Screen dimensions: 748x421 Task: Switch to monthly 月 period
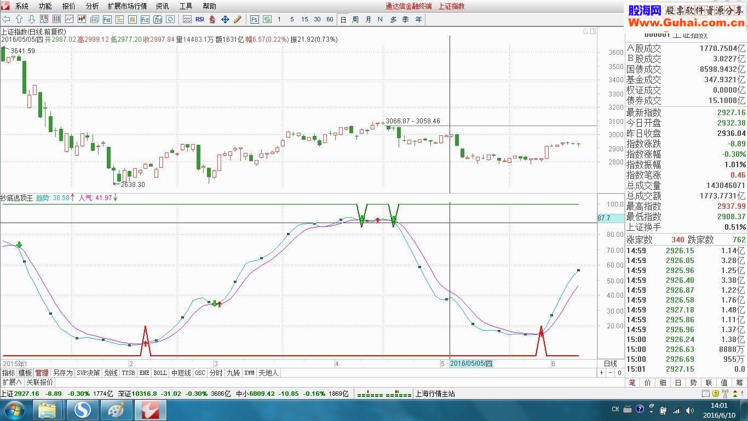(x=368, y=19)
